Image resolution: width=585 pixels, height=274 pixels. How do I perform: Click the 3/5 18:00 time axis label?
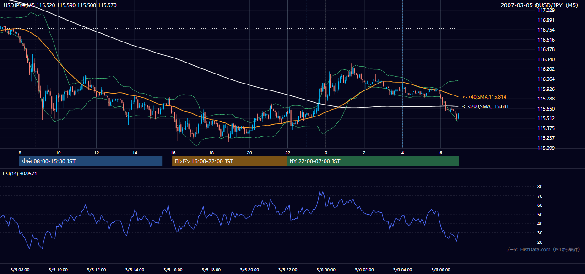click(x=211, y=269)
